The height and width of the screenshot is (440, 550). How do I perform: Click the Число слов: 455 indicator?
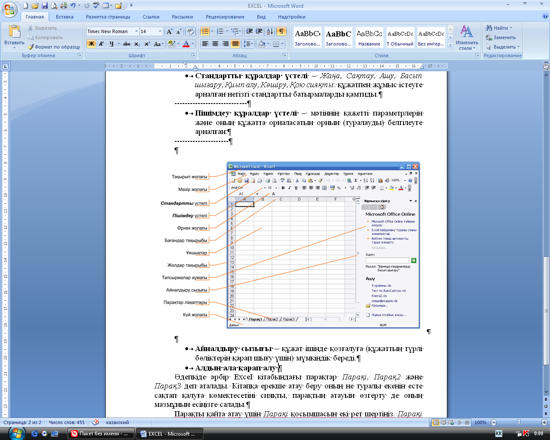[x=67, y=422]
